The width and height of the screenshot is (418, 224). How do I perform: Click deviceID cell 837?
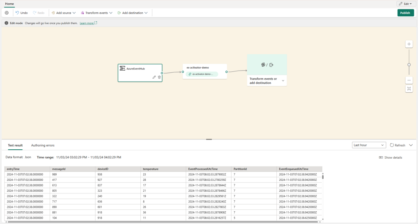[118, 185]
